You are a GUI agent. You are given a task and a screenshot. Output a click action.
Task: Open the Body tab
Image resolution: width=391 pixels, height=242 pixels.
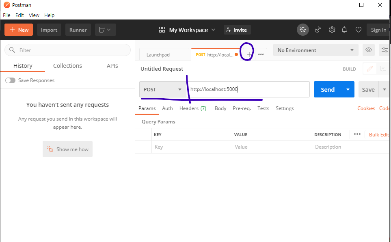(x=220, y=108)
